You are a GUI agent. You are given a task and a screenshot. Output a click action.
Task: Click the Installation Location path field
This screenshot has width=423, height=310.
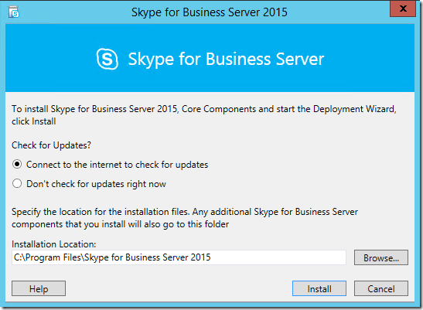point(179,257)
